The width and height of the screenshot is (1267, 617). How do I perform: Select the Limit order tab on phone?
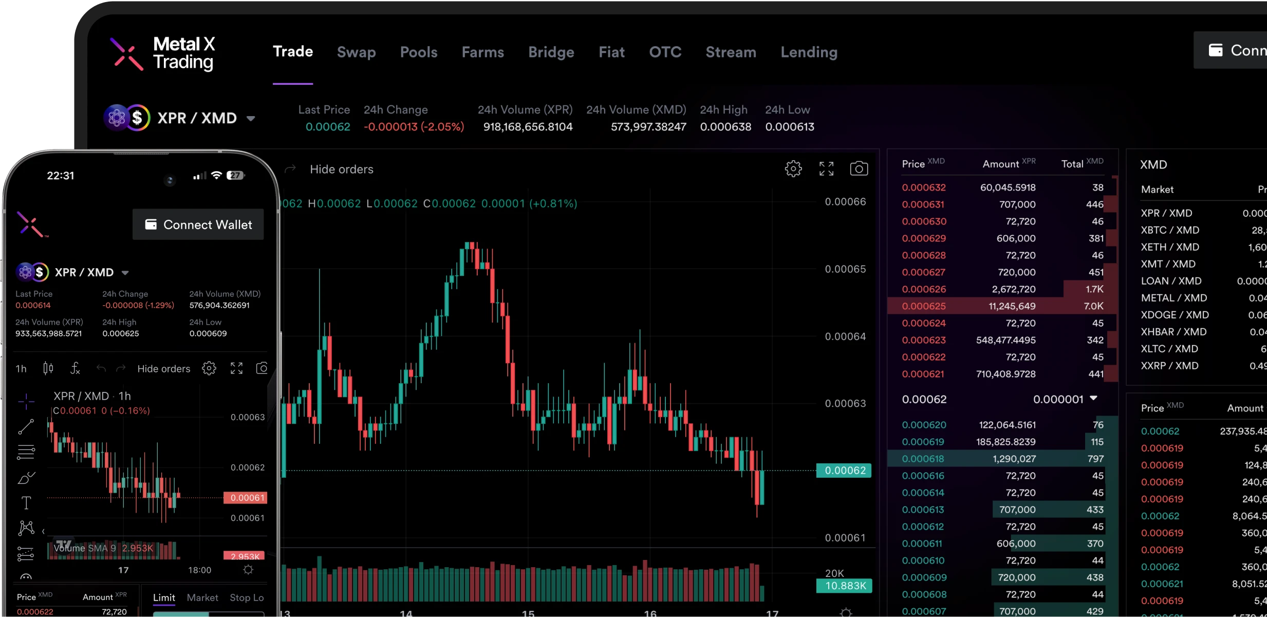coord(164,597)
